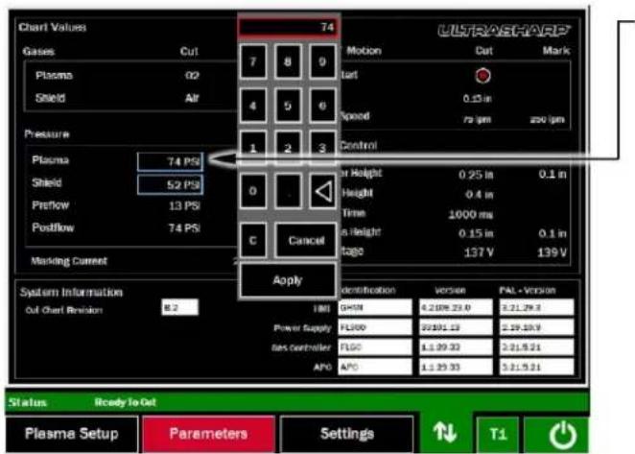Select the 0.25 in height value
Viewport: 635px width, 454px height.
pyautogui.click(x=476, y=175)
